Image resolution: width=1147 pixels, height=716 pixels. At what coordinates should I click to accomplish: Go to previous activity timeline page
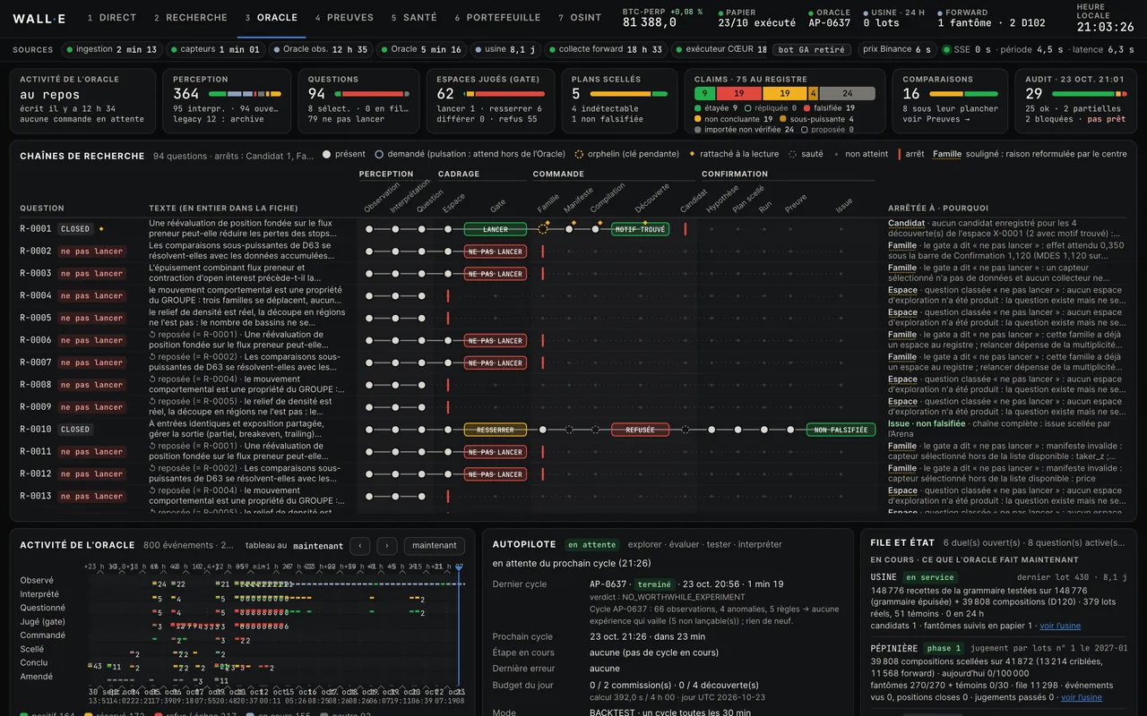[359, 545]
